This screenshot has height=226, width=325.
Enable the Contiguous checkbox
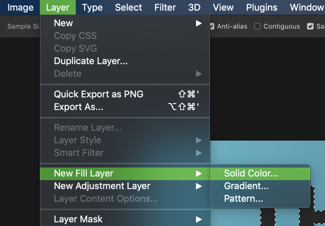(x=258, y=27)
